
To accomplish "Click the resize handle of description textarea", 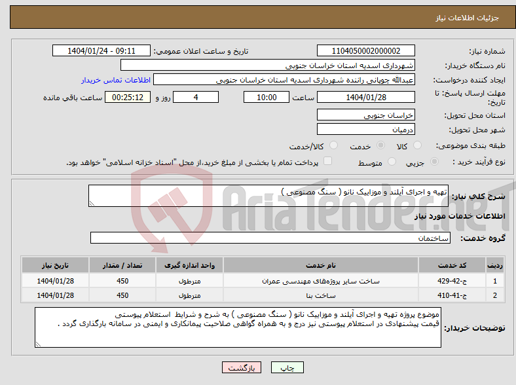I will tap(92, 204).
